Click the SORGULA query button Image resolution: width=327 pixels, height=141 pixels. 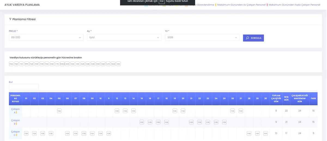click(253, 38)
